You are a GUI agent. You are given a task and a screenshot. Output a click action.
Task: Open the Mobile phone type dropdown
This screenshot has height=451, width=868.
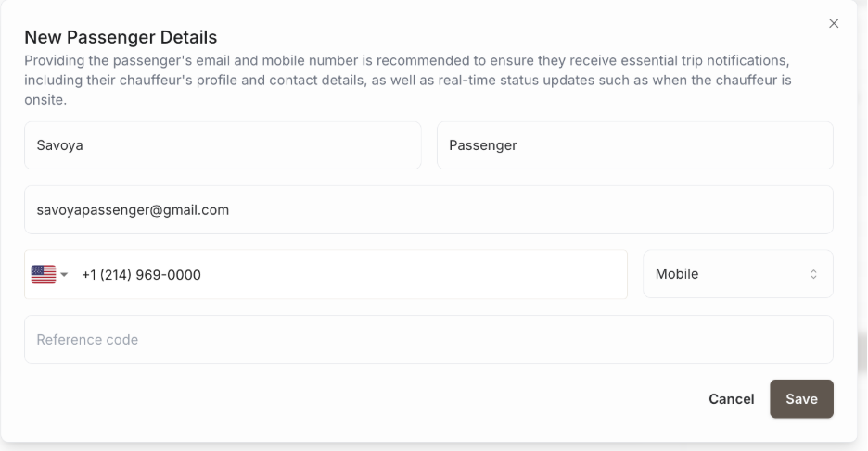pos(737,274)
